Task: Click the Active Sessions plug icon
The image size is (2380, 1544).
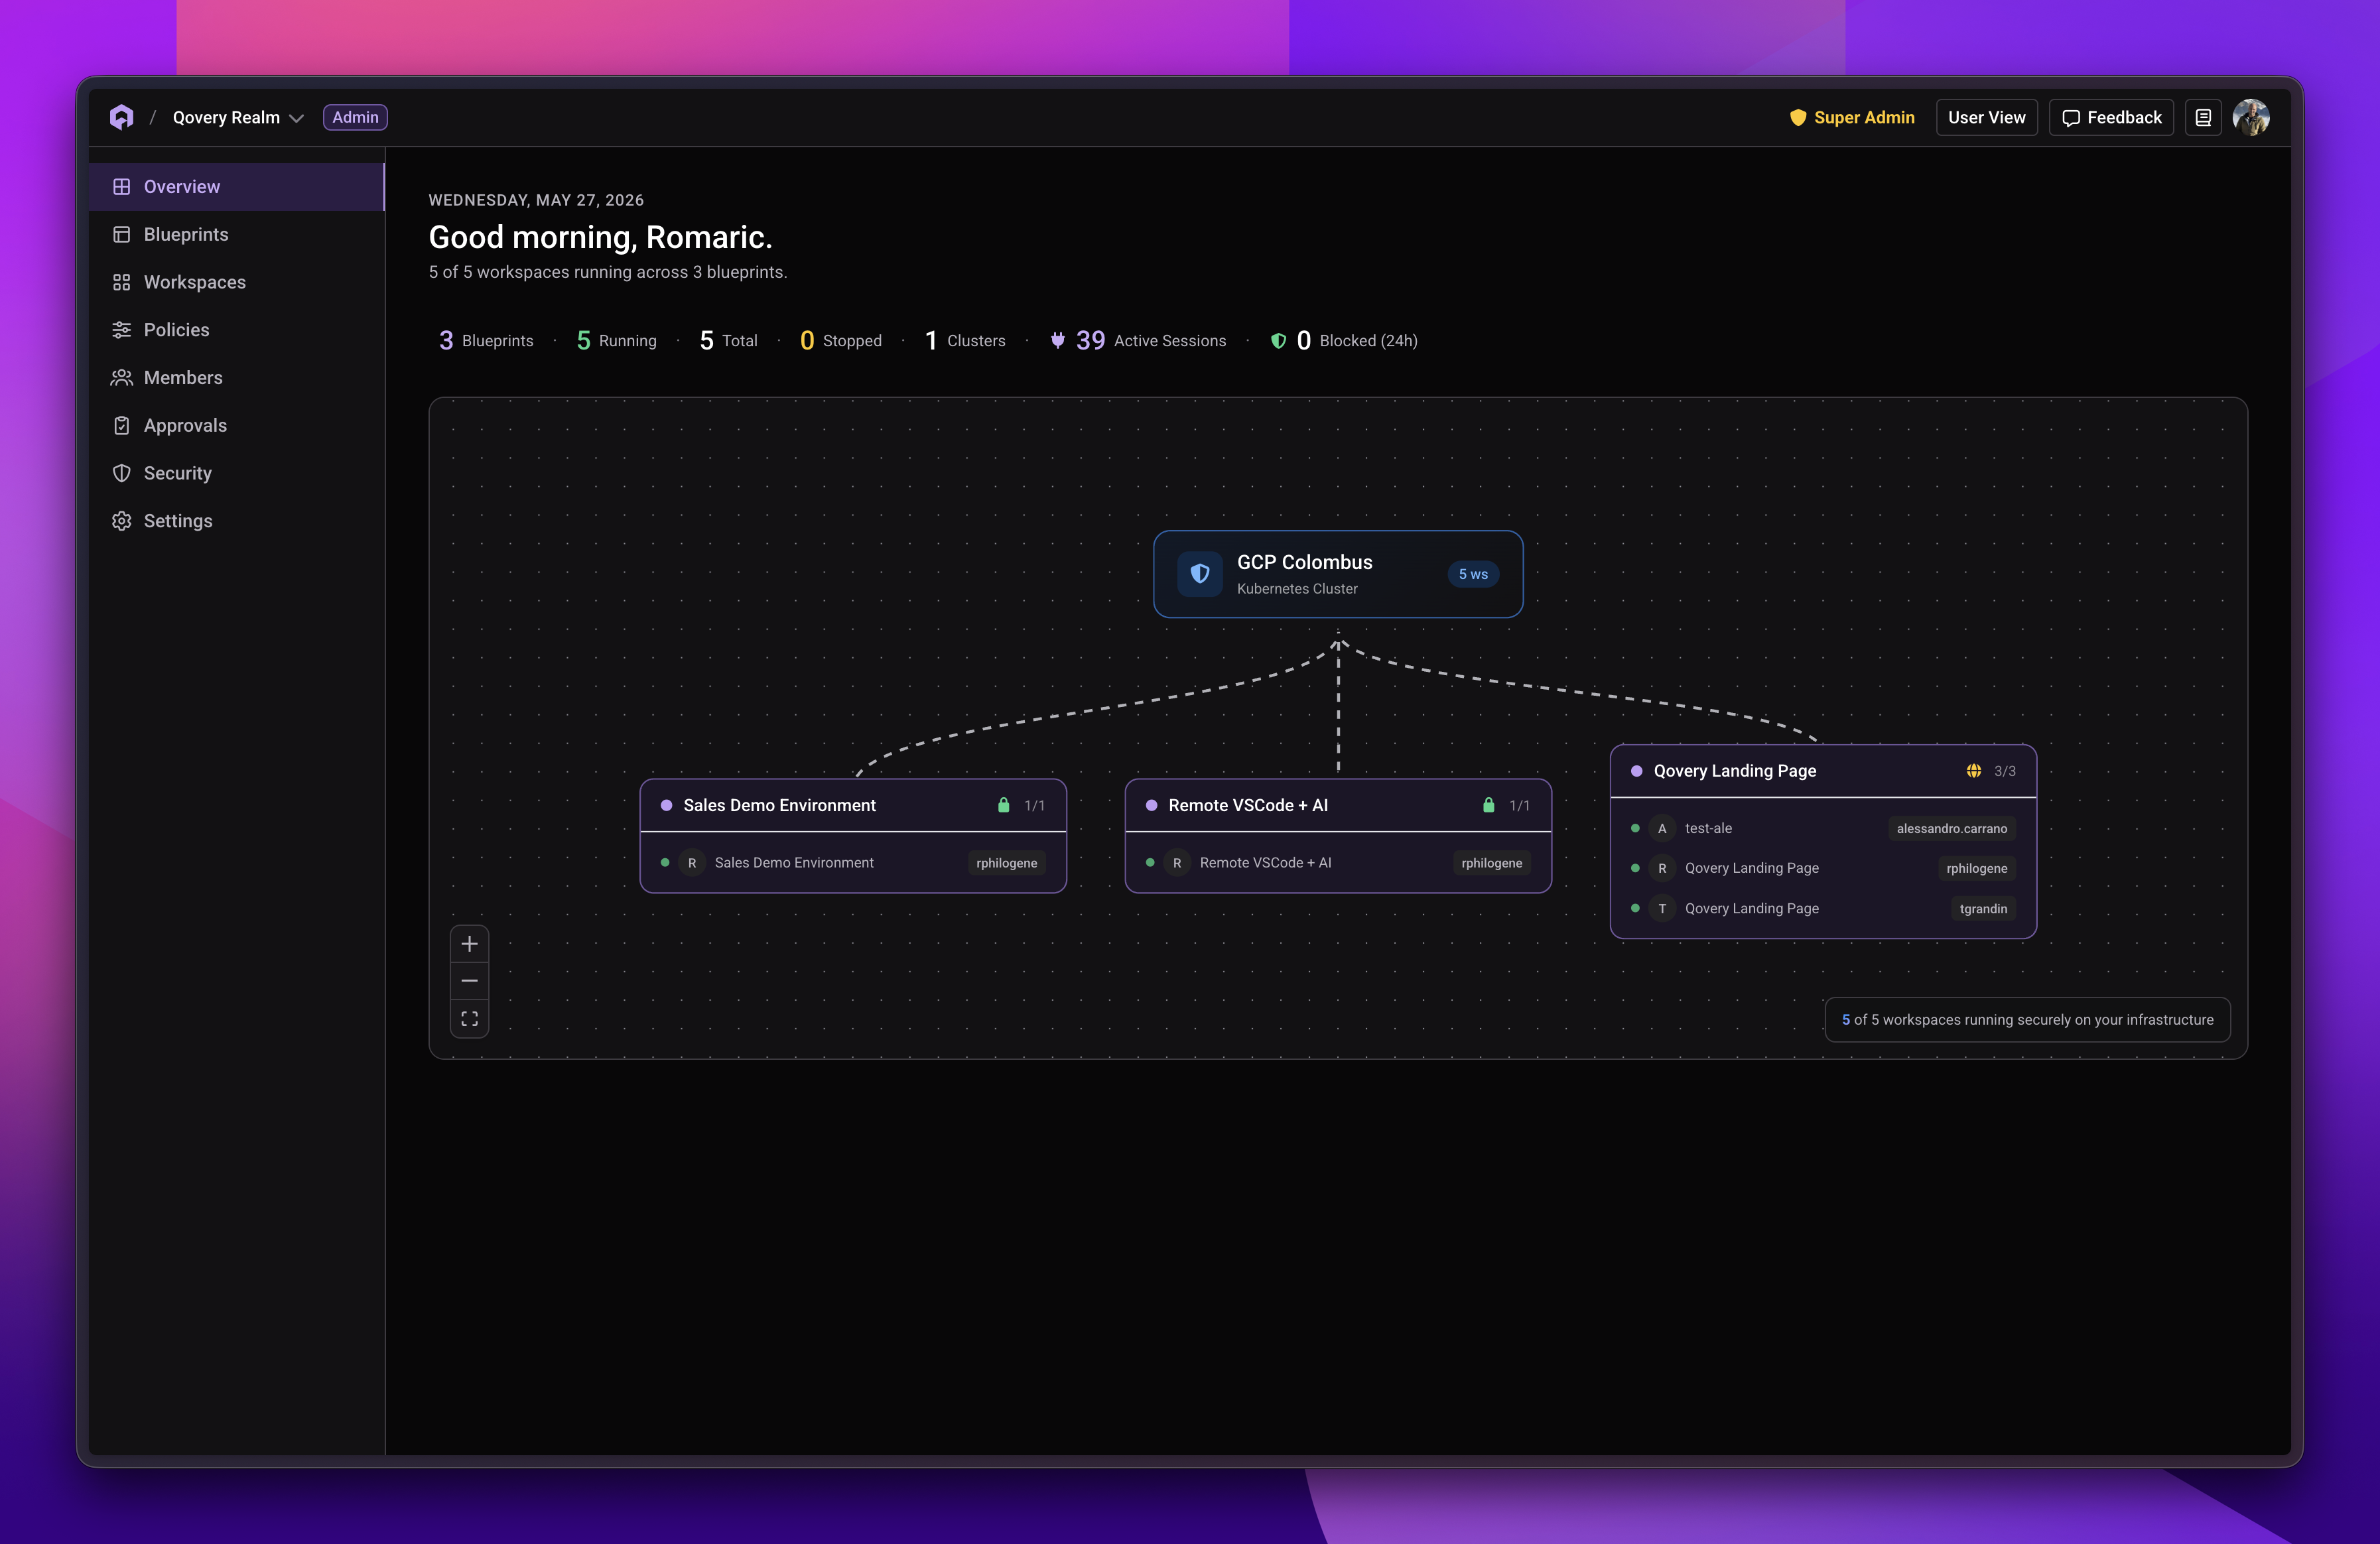Action: click(x=1057, y=340)
